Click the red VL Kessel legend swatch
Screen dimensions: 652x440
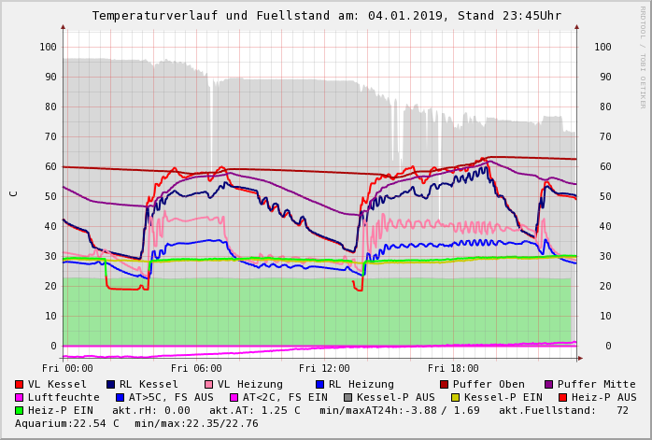[19, 384]
